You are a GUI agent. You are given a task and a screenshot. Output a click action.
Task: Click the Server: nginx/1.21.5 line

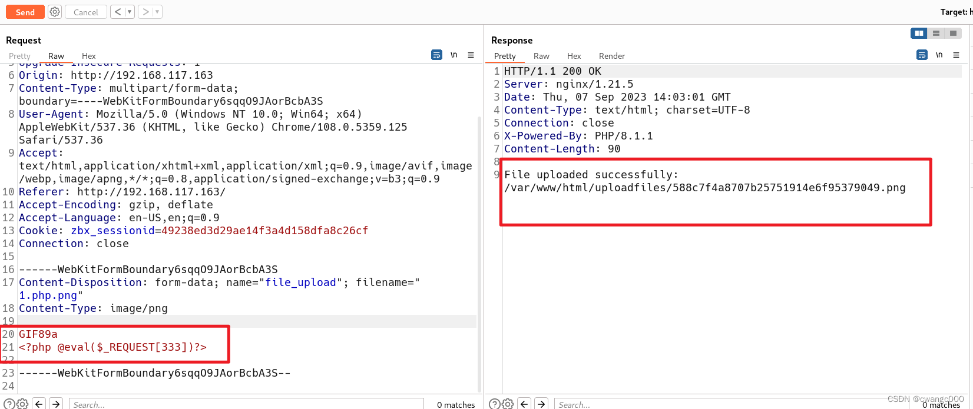(569, 84)
